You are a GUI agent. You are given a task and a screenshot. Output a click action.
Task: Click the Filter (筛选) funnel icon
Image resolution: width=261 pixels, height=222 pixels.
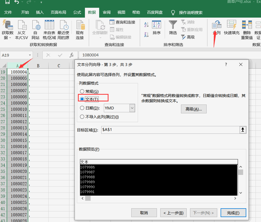[173, 25]
